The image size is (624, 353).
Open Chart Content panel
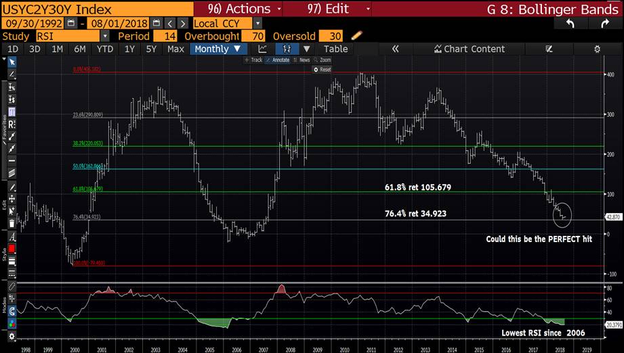pyautogui.click(x=470, y=49)
